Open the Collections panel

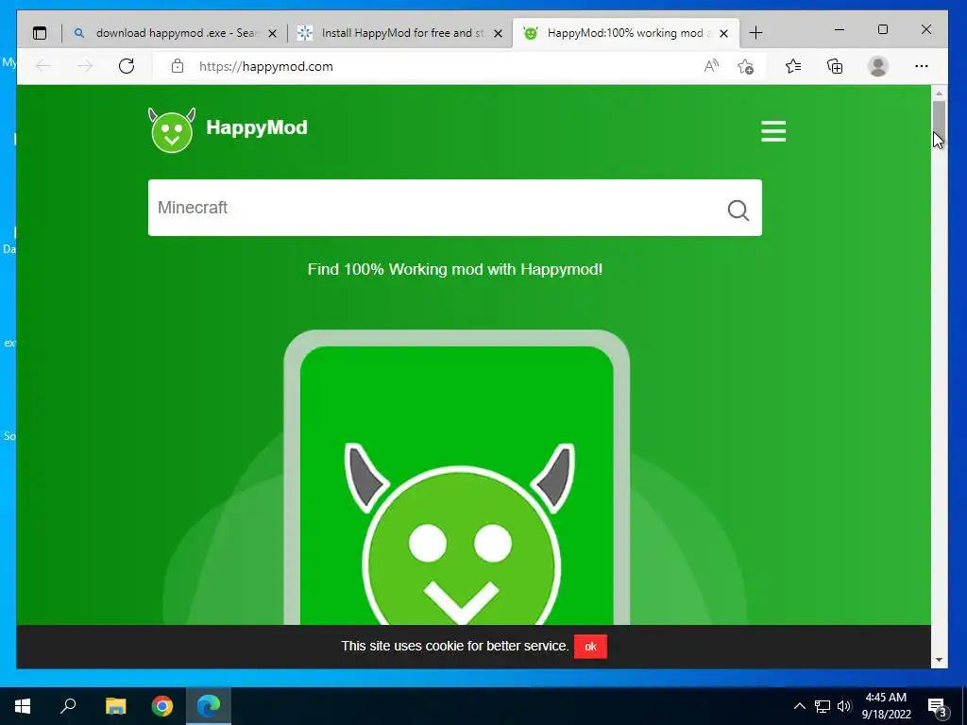[835, 66]
